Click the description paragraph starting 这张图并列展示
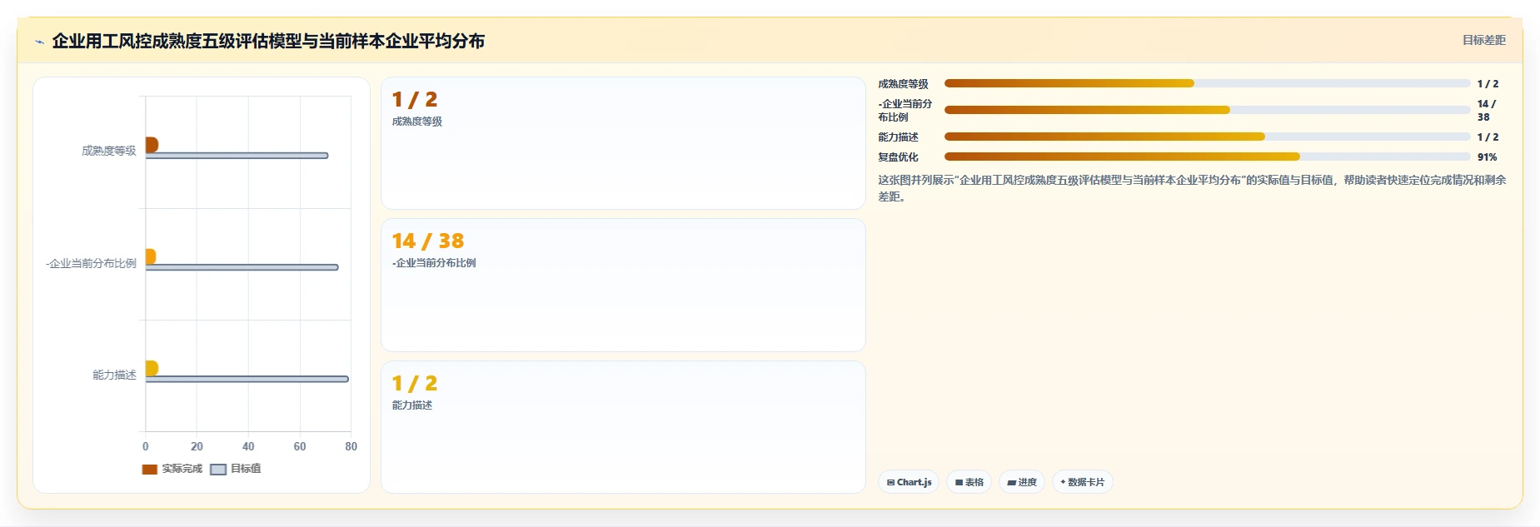The height and width of the screenshot is (527, 1540). click(1192, 188)
